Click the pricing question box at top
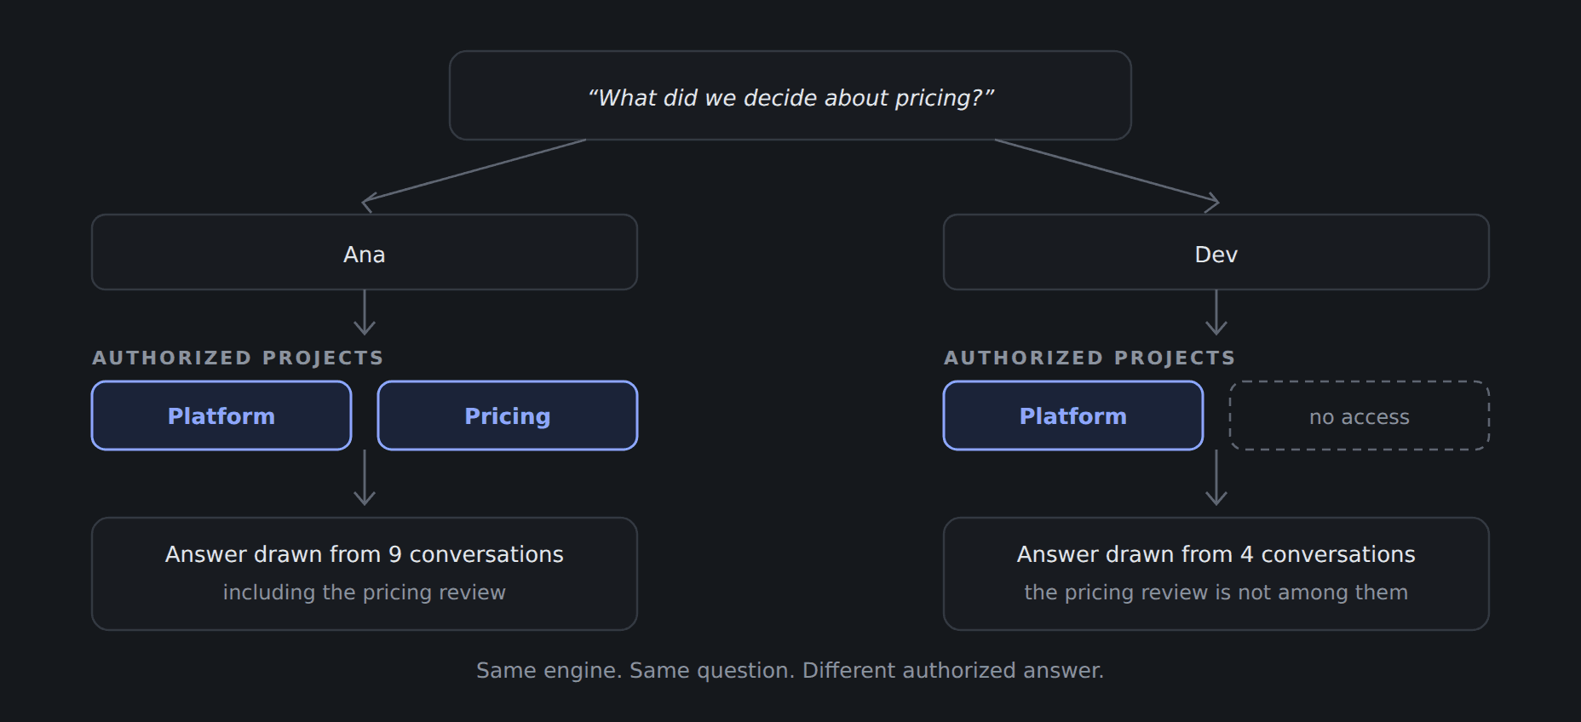1581x722 pixels. [x=790, y=95]
